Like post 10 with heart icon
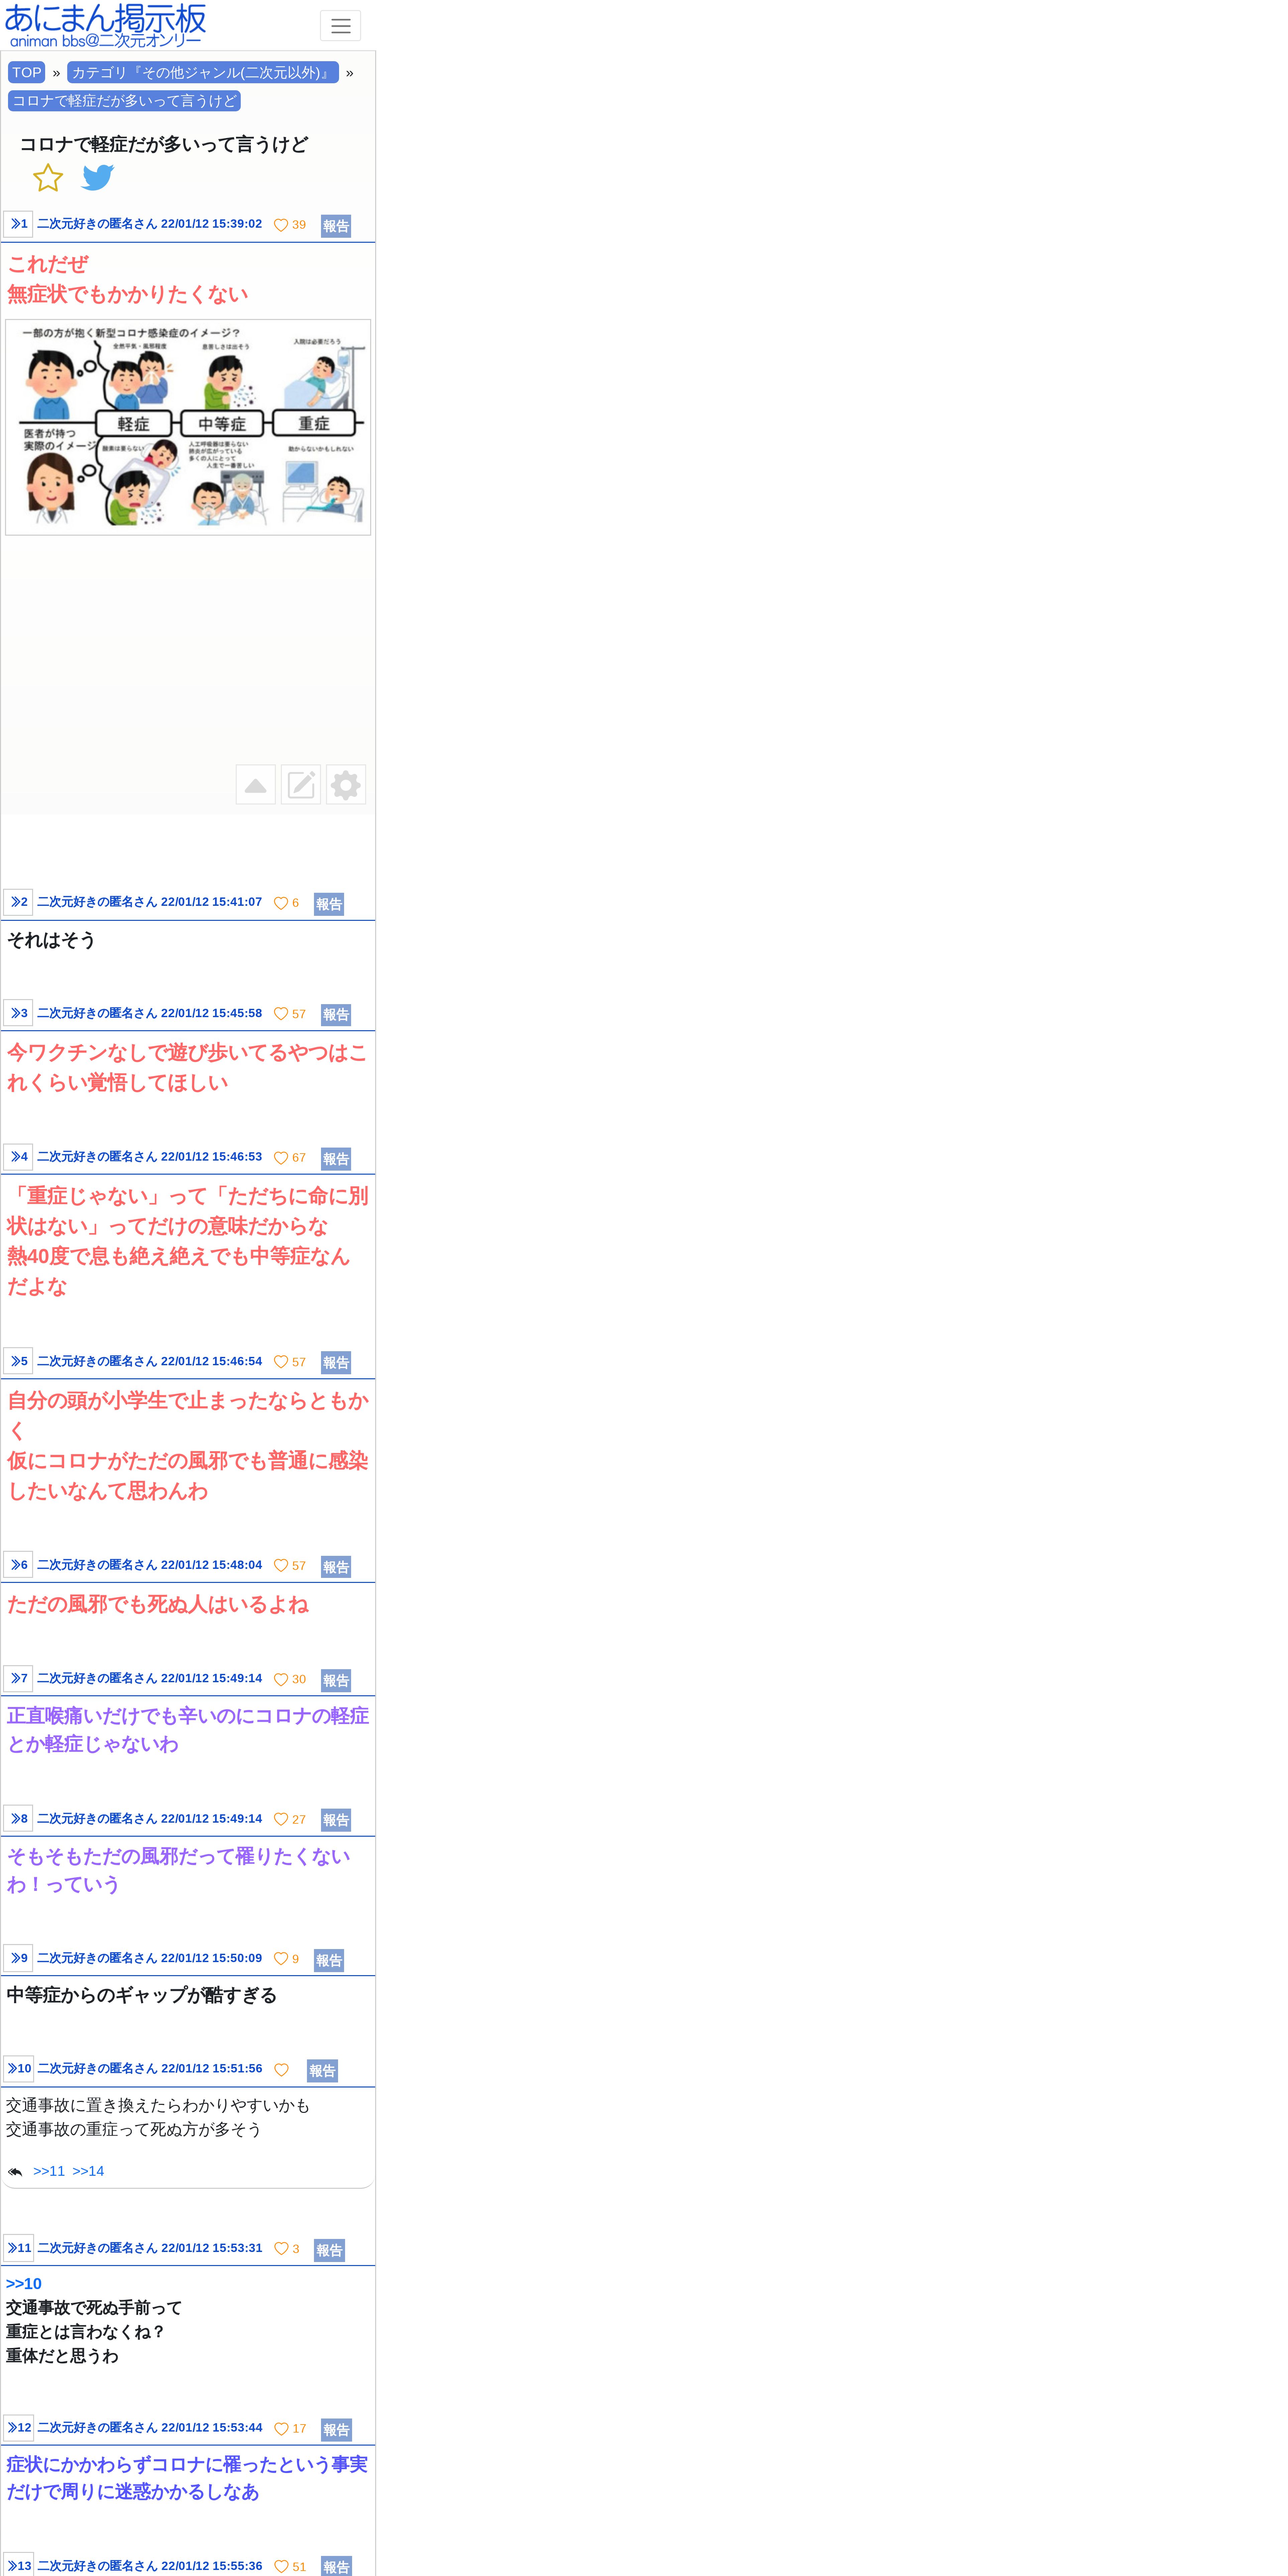Screen dimensions: 1288x2576 click(x=281, y=2070)
